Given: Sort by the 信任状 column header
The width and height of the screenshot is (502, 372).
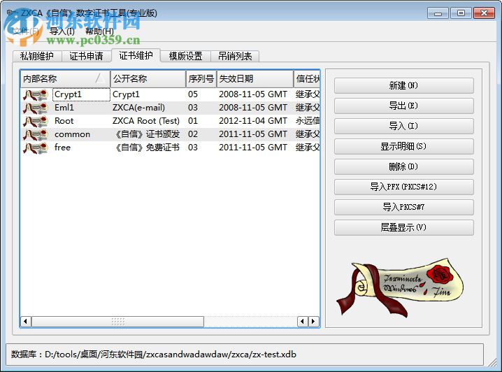Looking at the screenshot, I should (x=307, y=79).
